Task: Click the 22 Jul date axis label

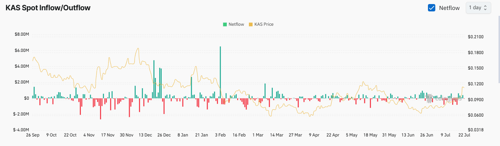Action: click(464, 135)
